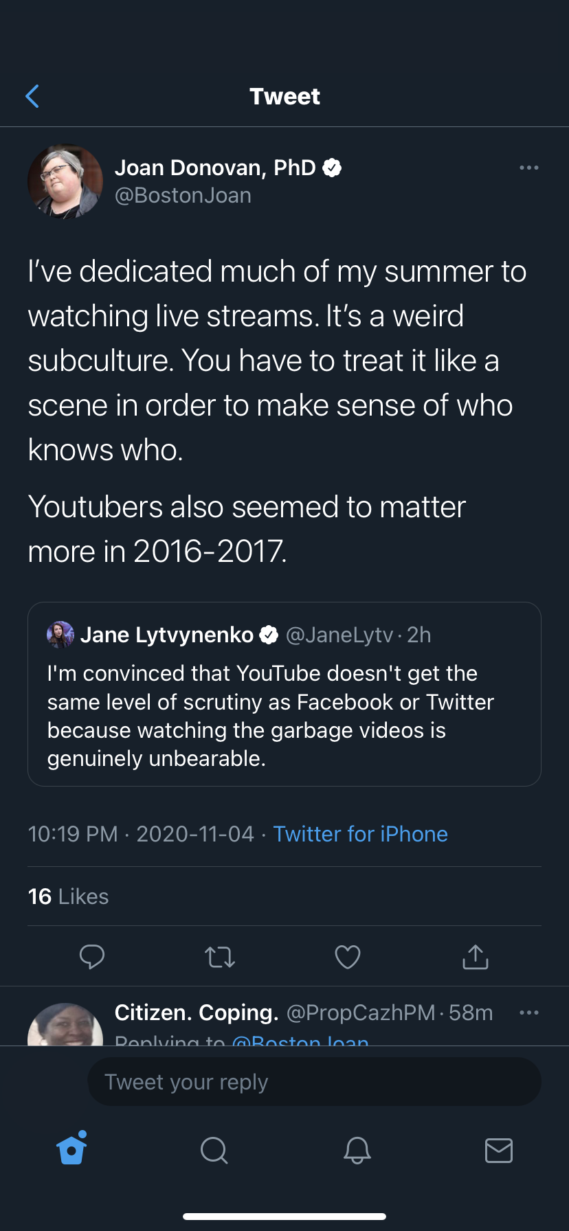Like the tweet with heart icon
The height and width of the screenshot is (1231, 569).
pyautogui.click(x=348, y=957)
